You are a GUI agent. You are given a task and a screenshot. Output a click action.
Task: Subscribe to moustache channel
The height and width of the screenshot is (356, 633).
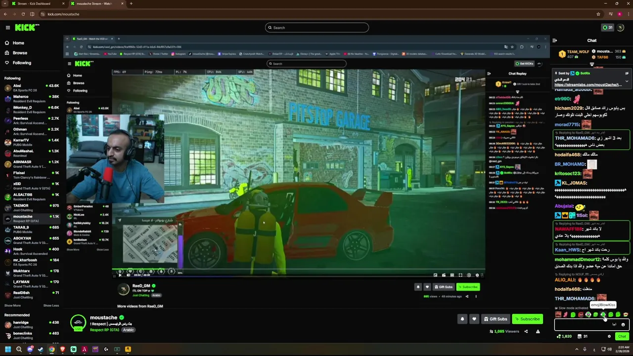coord(527,319)
